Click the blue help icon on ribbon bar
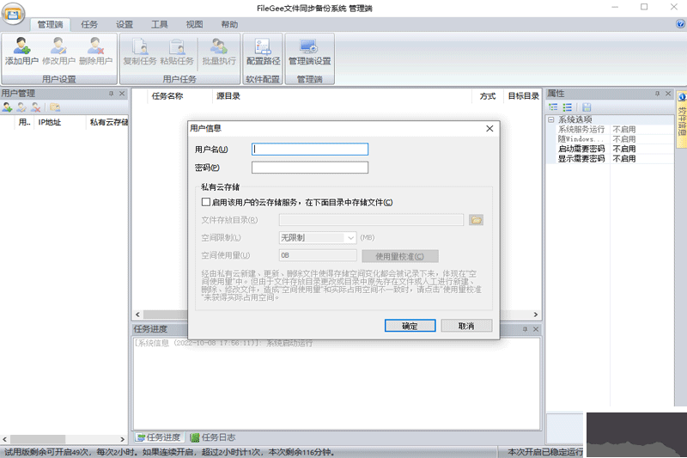 pos(680,24)
